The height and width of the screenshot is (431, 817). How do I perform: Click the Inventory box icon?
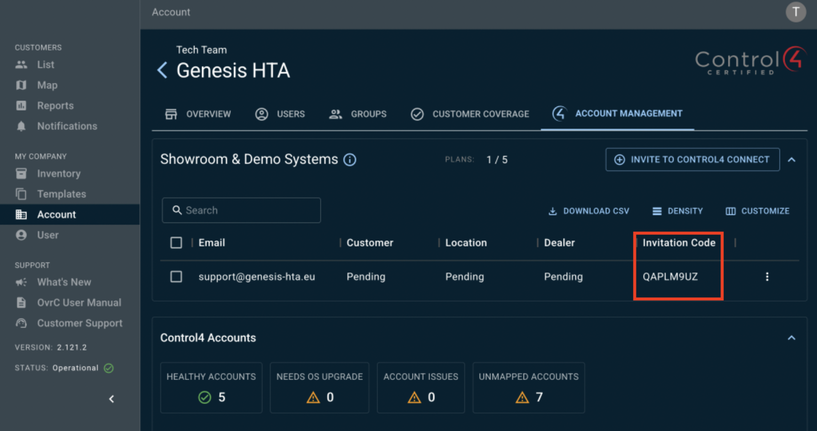21,173
